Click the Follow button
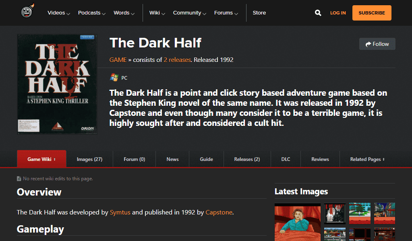Viewport: 412px width, 241px height. 377,44
